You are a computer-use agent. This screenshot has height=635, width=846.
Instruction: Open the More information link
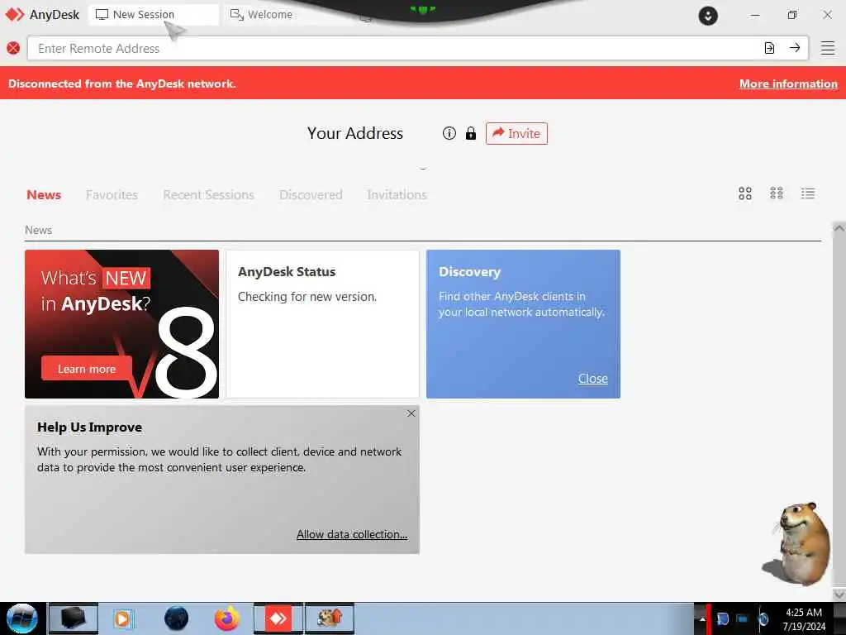788,84
